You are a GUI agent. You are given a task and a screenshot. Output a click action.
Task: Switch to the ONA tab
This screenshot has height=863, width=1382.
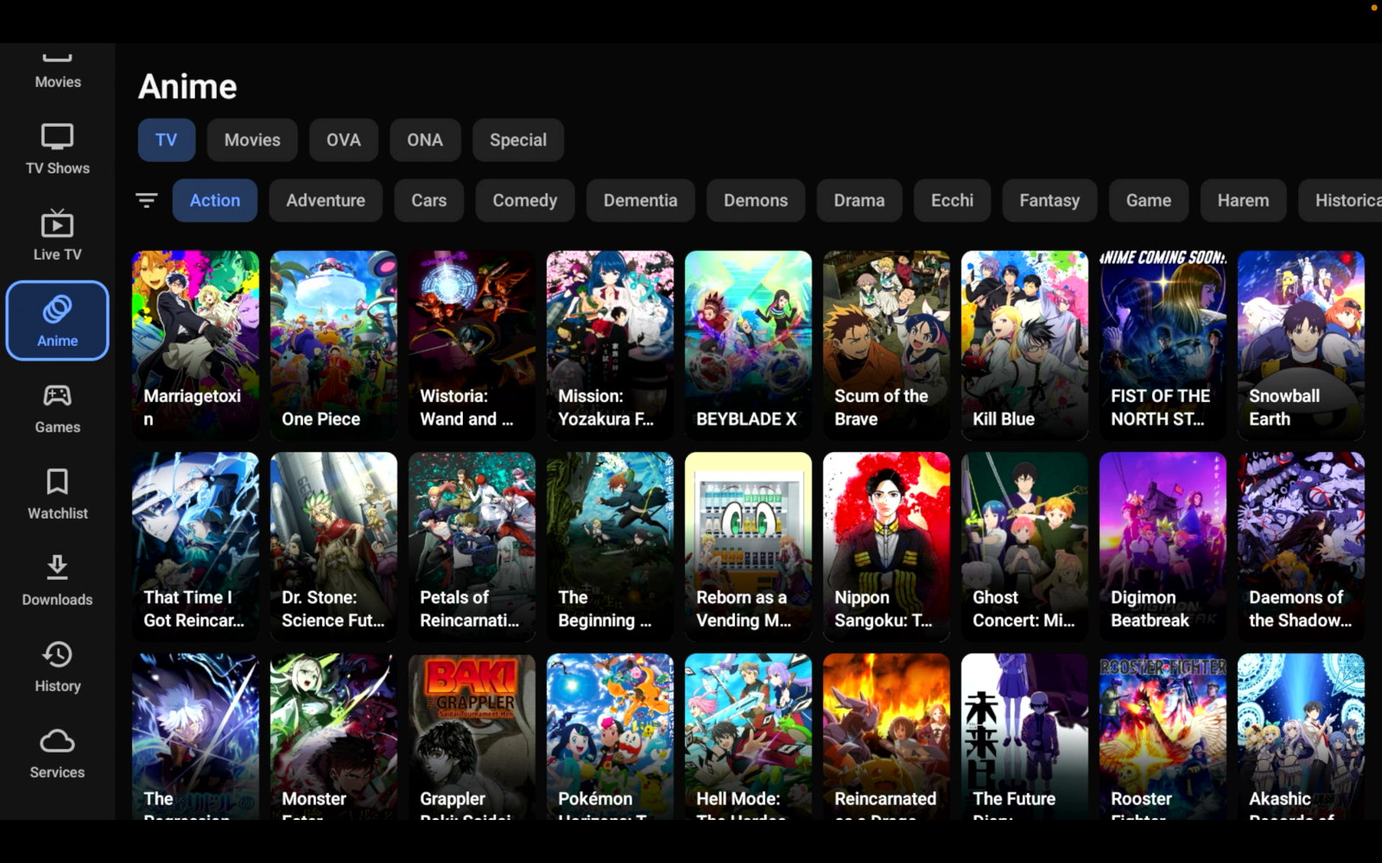pos(425,140)
